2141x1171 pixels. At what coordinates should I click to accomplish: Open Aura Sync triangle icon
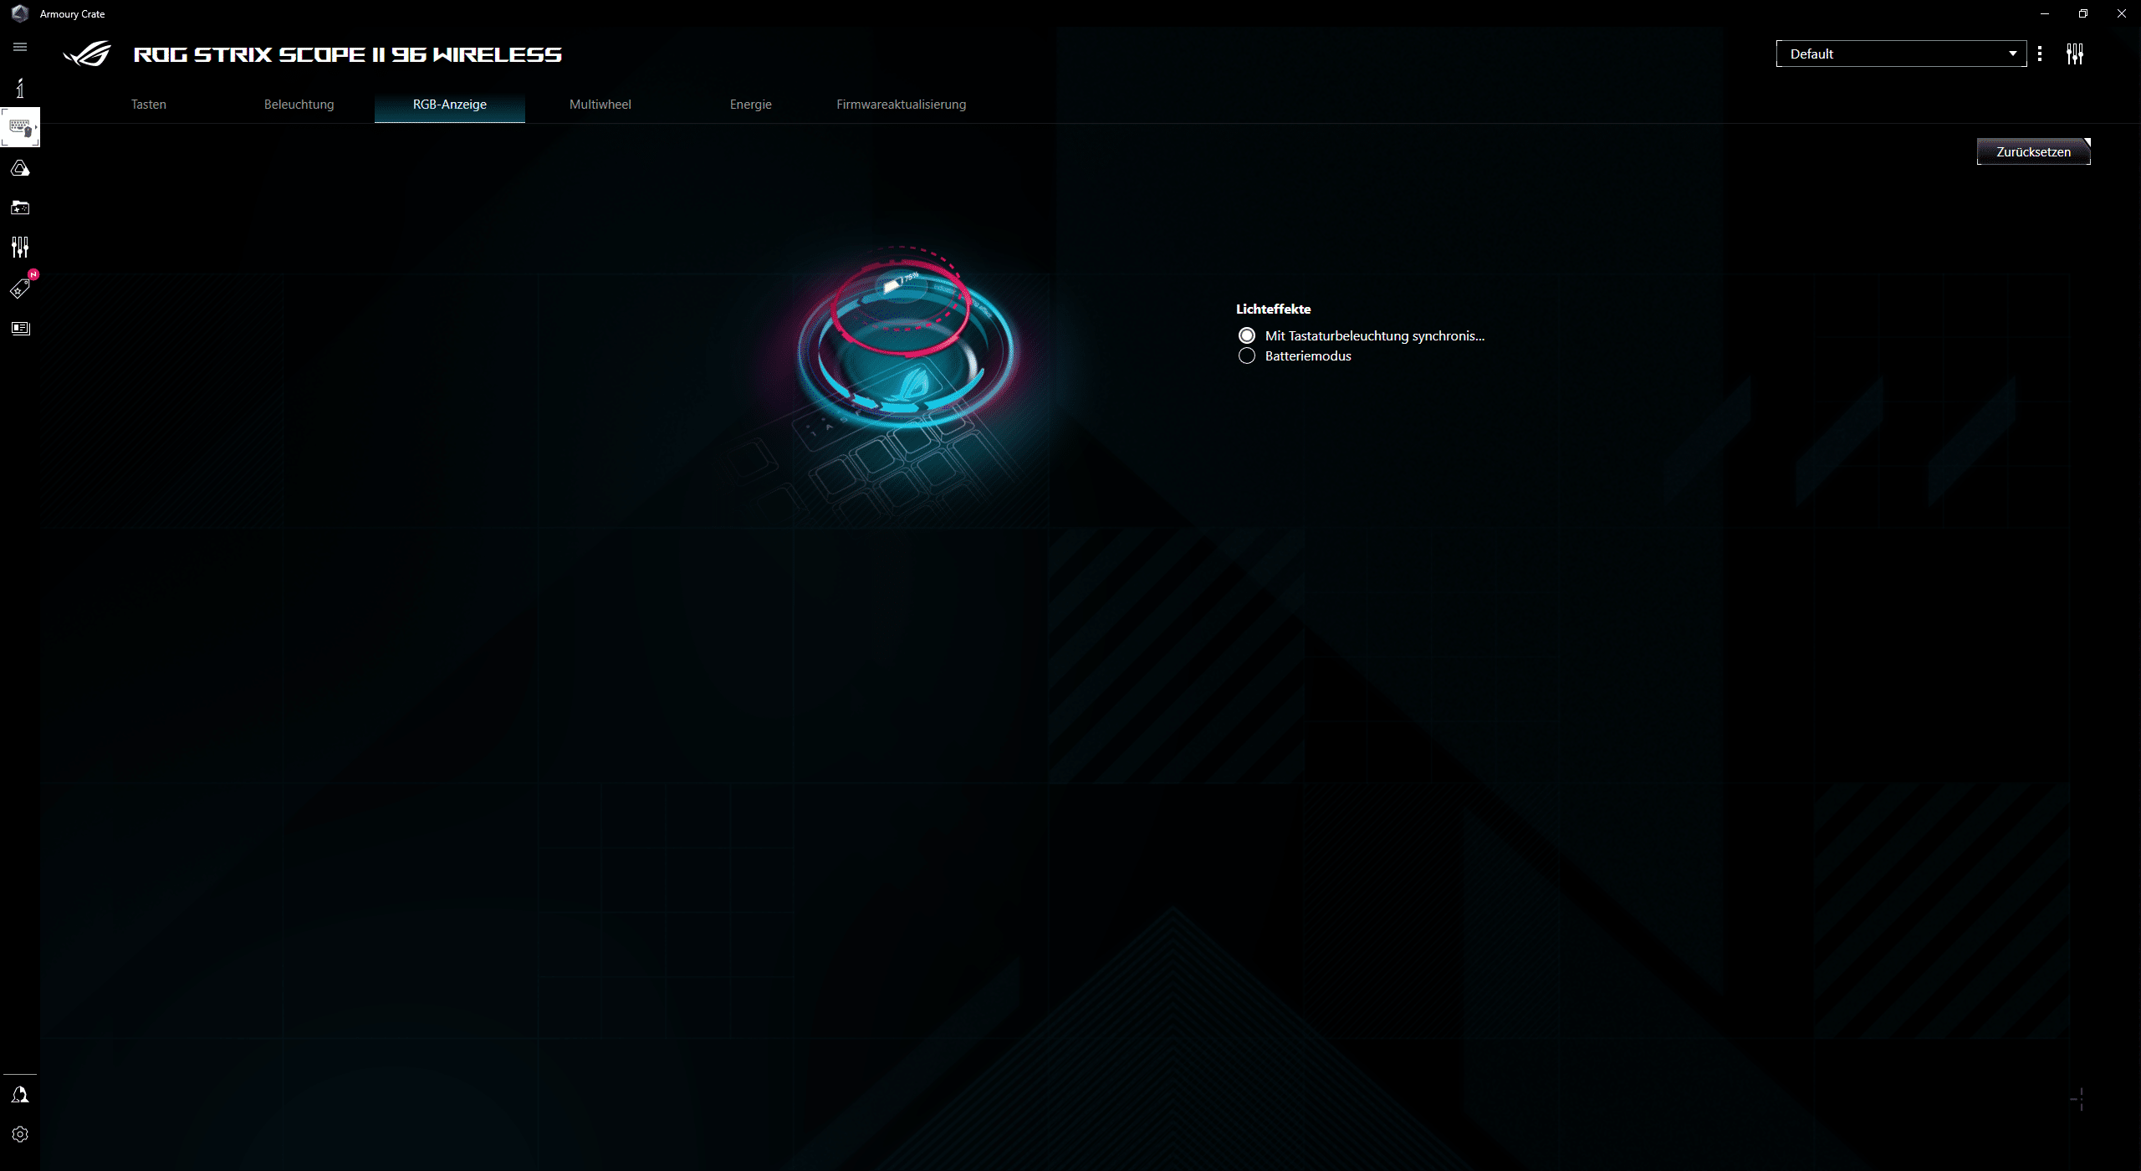[20, 168]
